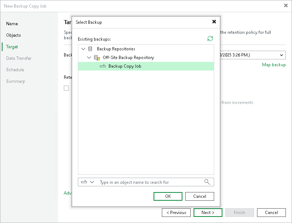Click the Previous wizard button
Screen dimensions: 292x223
(176, 213)
